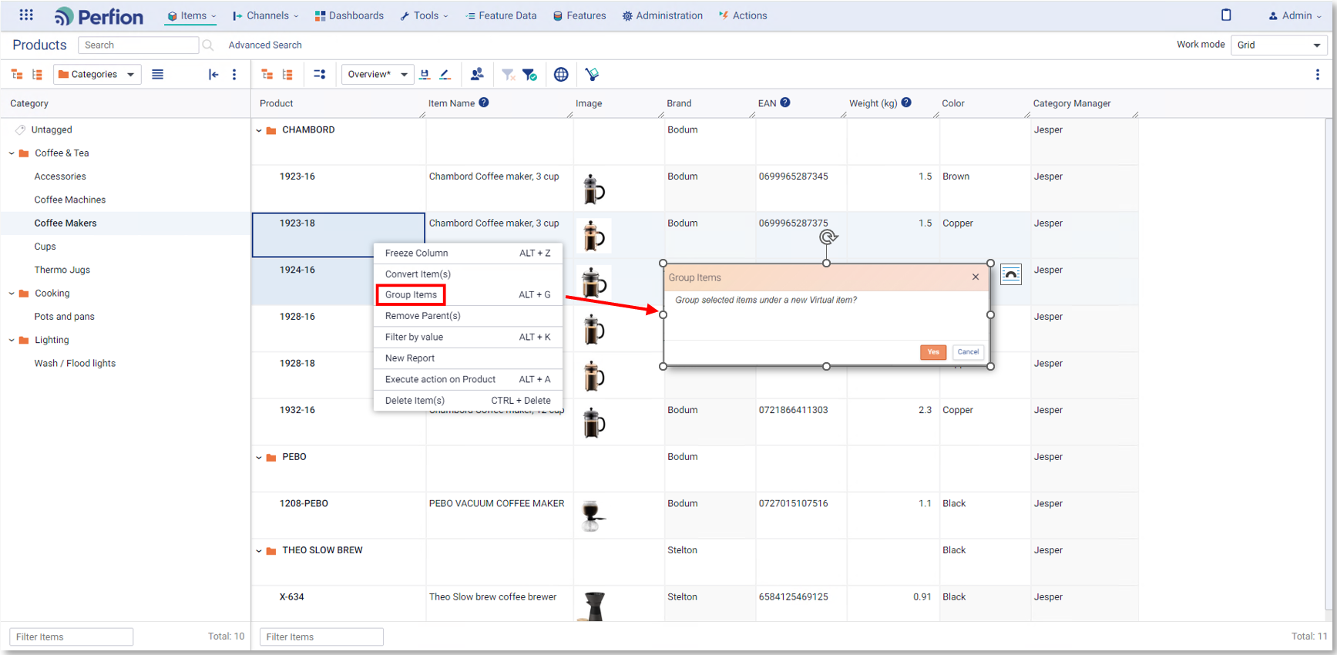Choose Execute action on Product
Viewport: 1337px width, 655px height.
point(468,379)
